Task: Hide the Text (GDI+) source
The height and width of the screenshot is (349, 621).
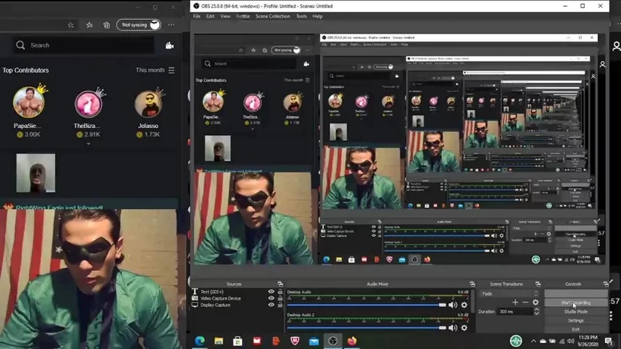Action: 271,292
